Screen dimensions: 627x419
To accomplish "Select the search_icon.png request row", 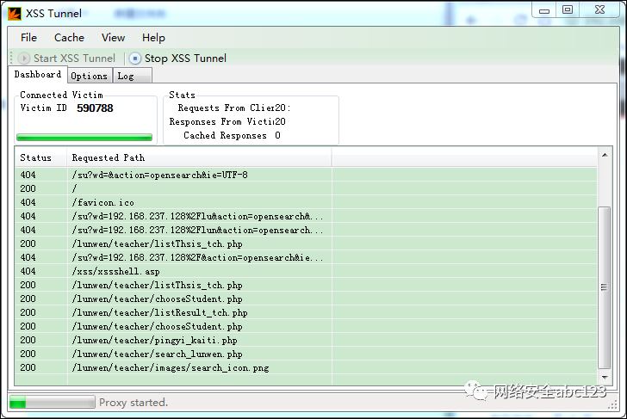I will click(x=171, y=368).
